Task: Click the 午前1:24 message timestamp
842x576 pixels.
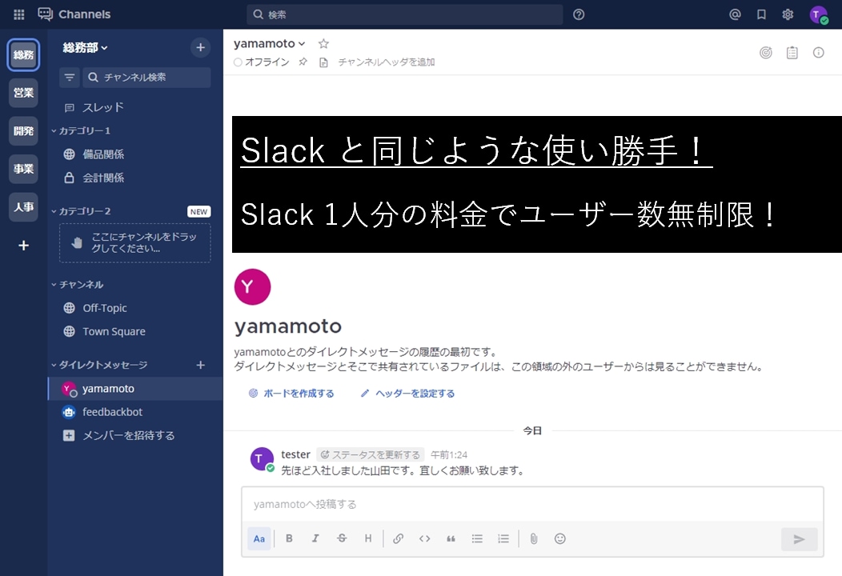Action: (449, 454)
